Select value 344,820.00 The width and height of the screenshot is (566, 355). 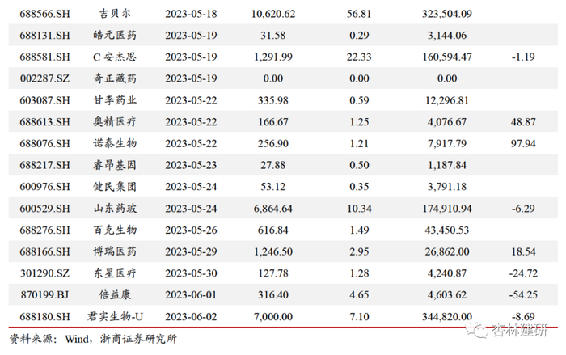pos(447,317)
